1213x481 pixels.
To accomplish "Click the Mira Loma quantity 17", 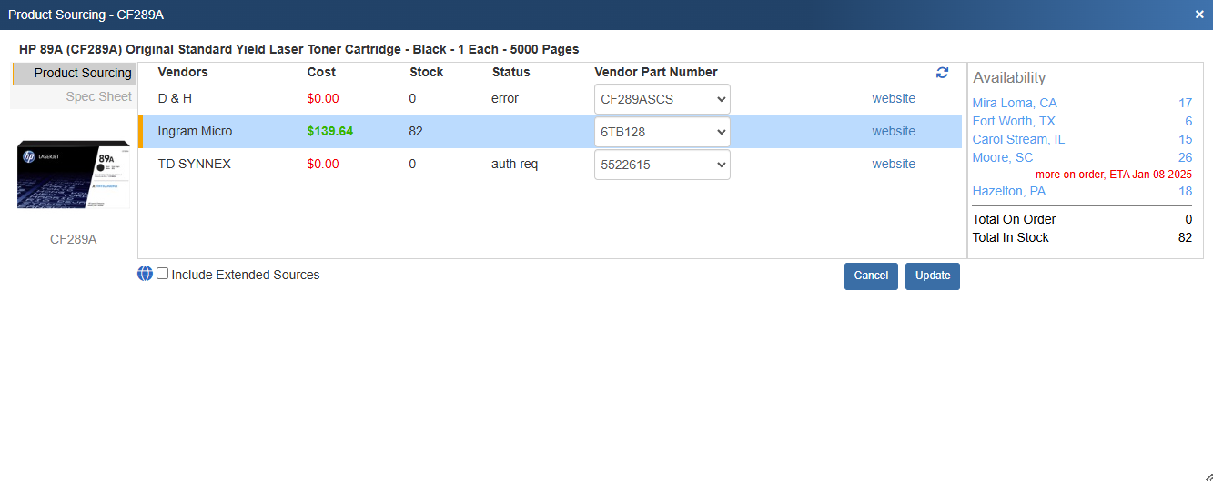I will tap(1185, 104).
